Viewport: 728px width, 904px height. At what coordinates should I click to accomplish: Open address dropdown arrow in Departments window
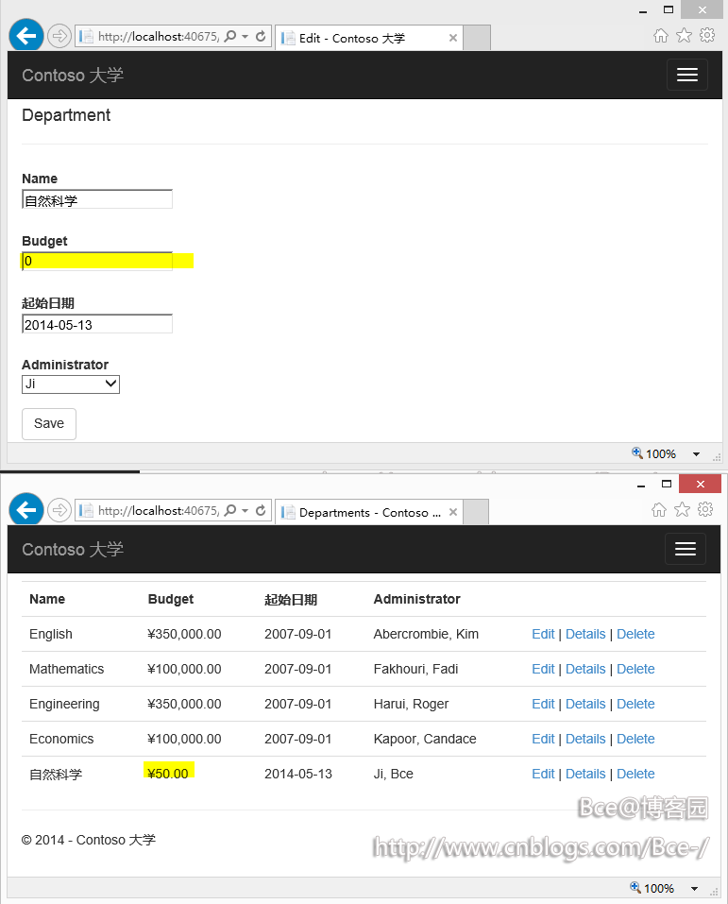tap(245, 510)
